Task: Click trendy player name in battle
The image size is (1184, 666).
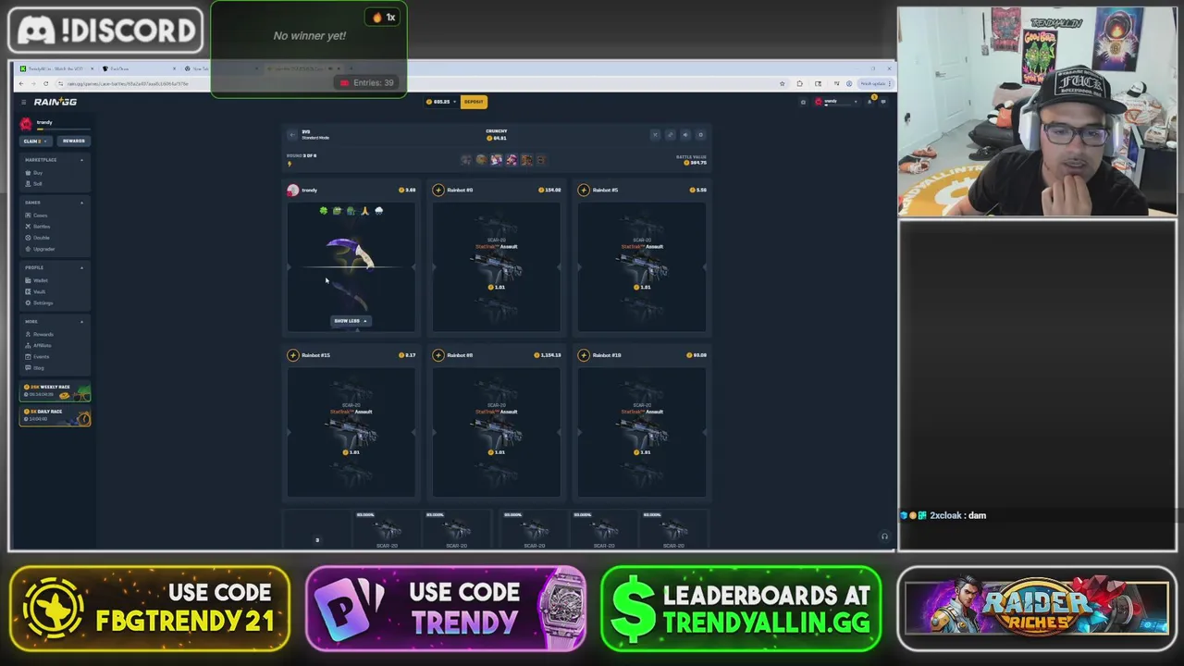Action: (309, 191)
